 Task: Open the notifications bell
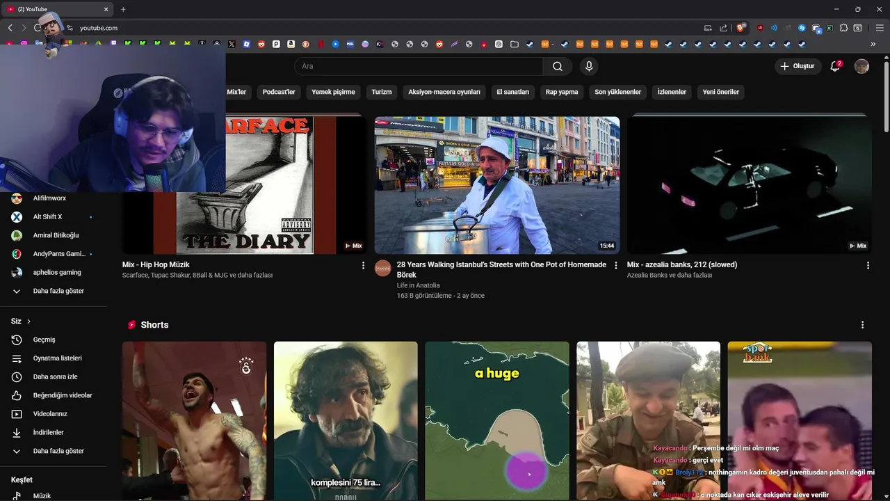pyautogui.click(x=836, y=66)
